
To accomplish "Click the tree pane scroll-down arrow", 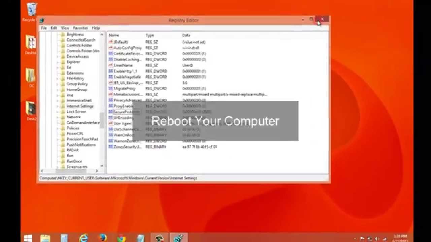I will 102,166.
